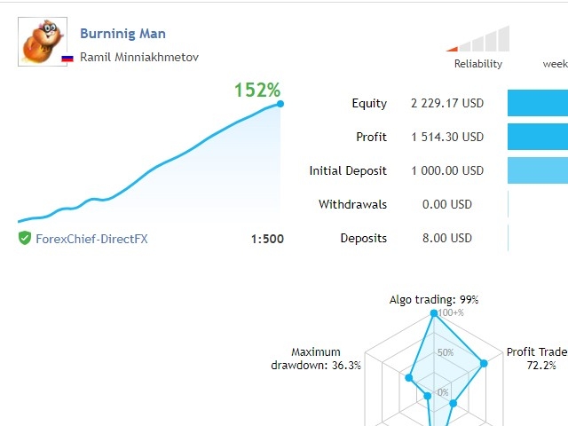Open author Ramil Minniakhmetov's profile
568x426 pixels.
pos(139,57)
